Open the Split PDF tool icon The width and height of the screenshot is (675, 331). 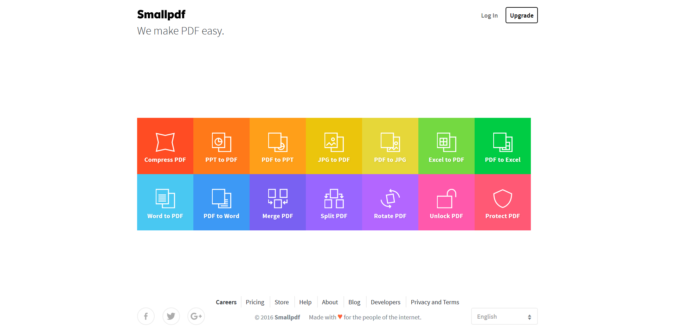[334, 198]
